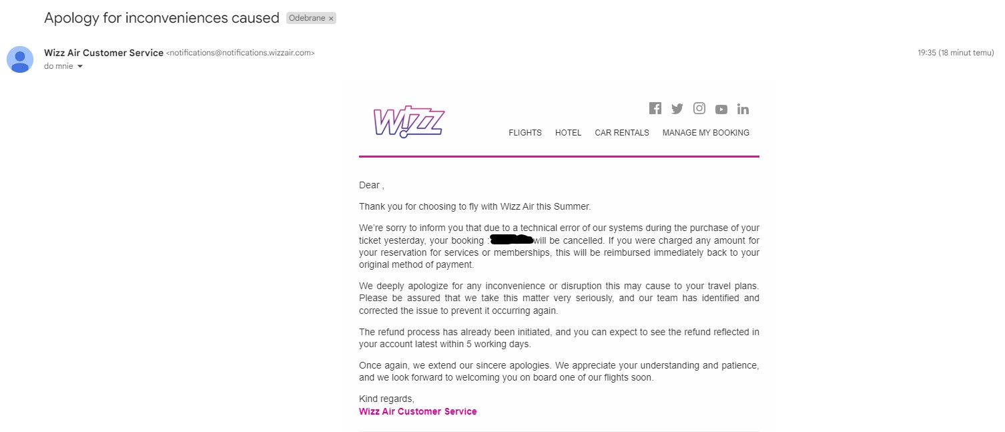Expand recipient details arrow next to do mnie

coord(80,66)
